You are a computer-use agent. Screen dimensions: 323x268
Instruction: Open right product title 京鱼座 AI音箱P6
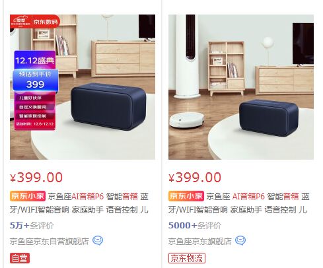239,203
